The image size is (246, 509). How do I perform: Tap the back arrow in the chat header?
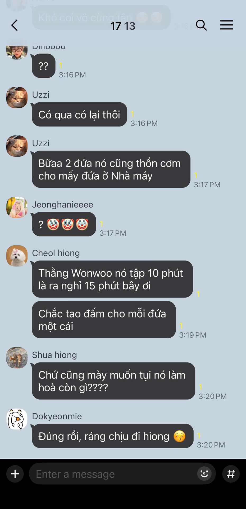(x=15, y=25)
